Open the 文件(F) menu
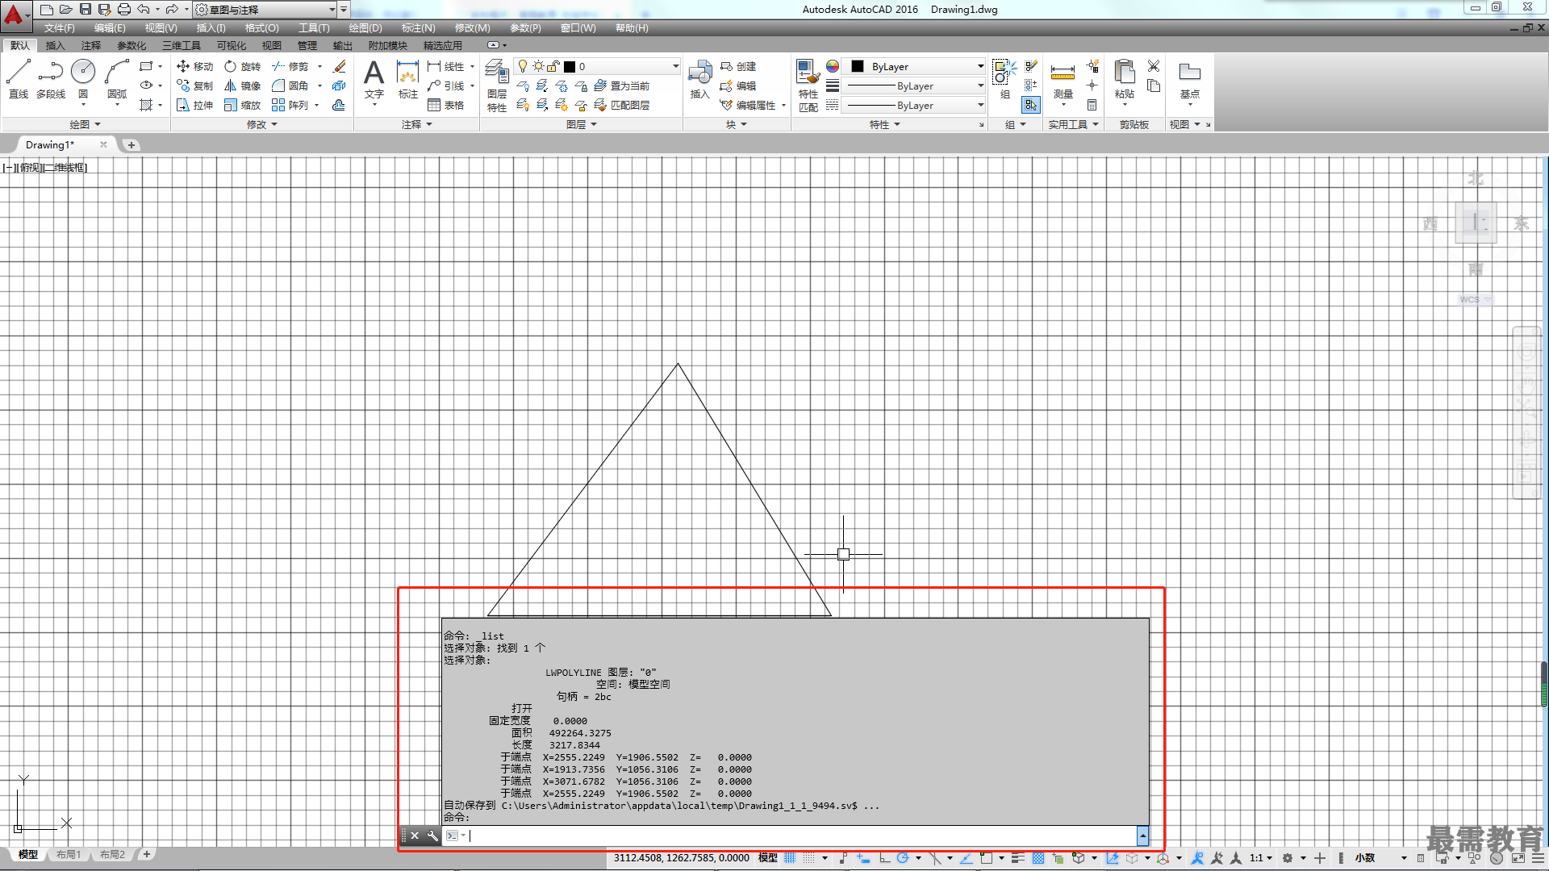 (x=59, y=28)
